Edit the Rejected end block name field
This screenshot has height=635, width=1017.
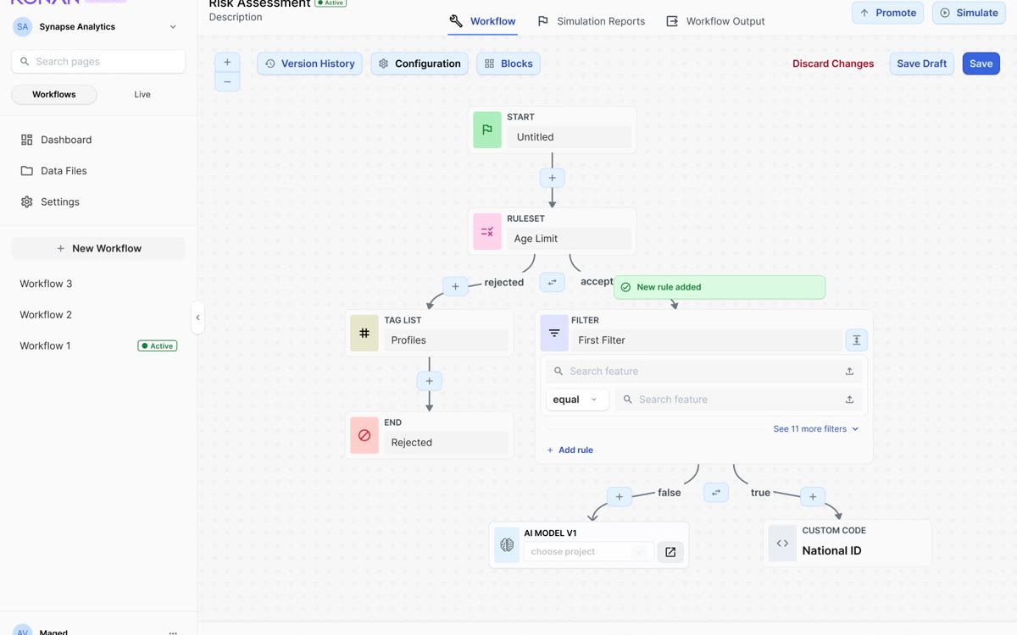pos(447,443)
